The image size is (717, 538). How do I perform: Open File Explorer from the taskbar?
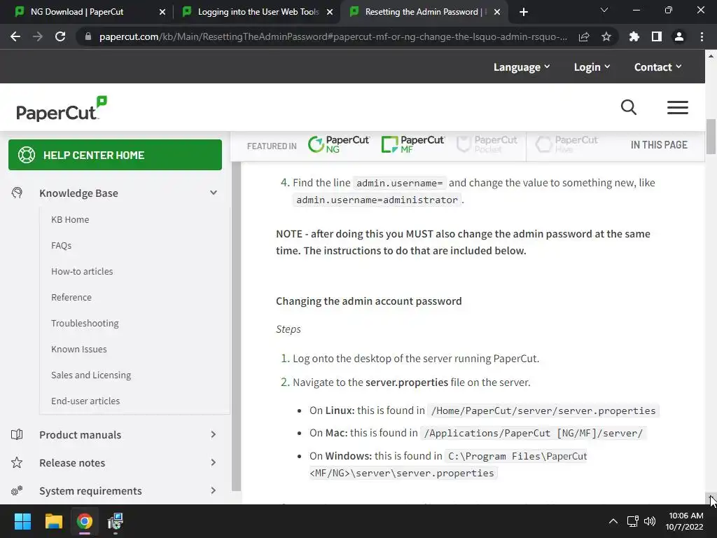[53, 521]
